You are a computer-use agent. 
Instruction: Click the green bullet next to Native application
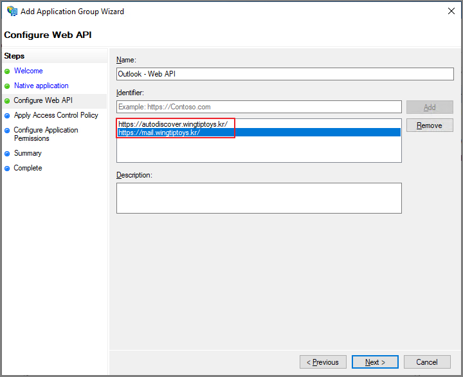7,86
